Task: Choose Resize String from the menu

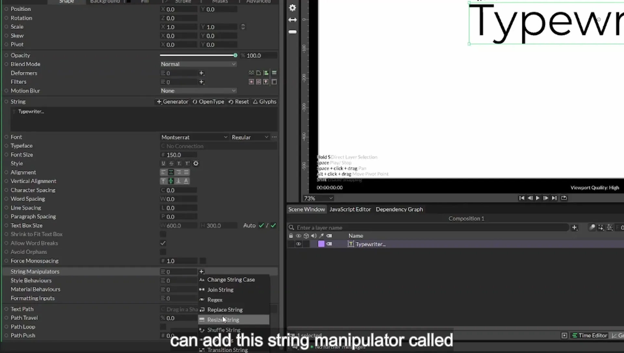Action: click(x=234, y=320)
